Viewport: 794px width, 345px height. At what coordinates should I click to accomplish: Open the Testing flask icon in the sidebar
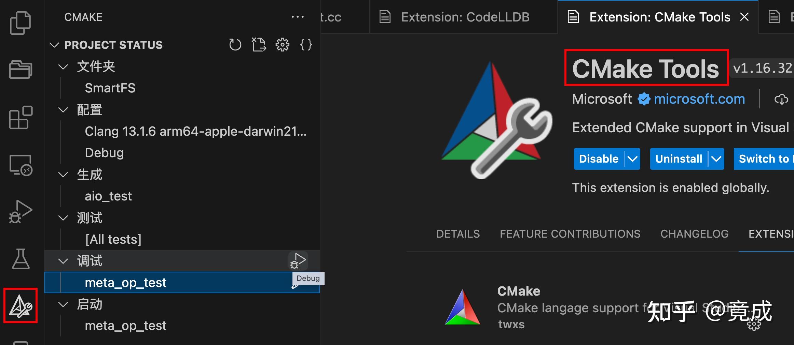(x=20, y=259)
